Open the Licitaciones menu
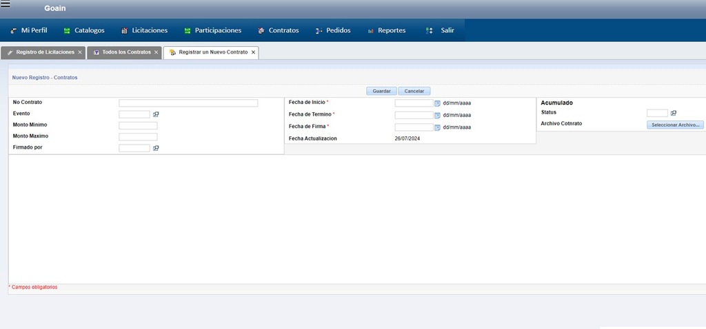 [144, 30]
